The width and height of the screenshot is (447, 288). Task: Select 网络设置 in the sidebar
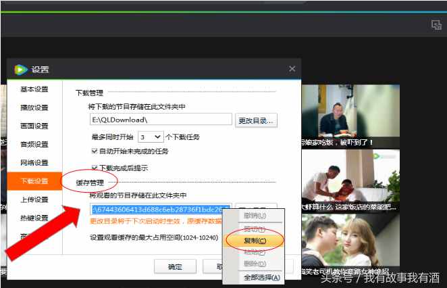point(34,163)
